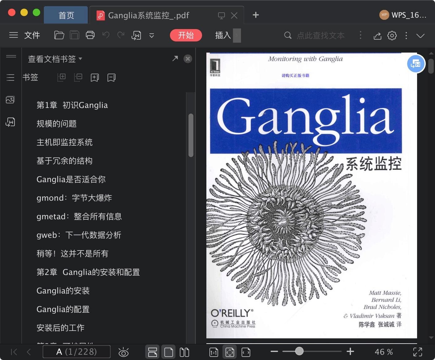This screenshot has width=435, height=360.
Task: Open the bookmarks list sidebar icon
Action: [x=11, y=77]
